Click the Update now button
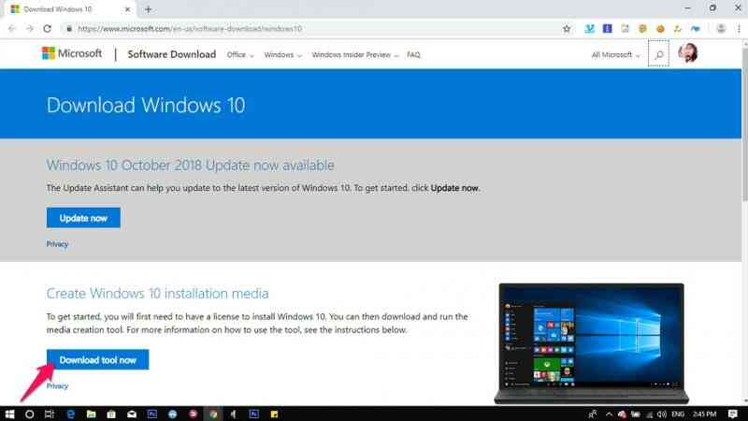748x421 pixels. (83, 218)
